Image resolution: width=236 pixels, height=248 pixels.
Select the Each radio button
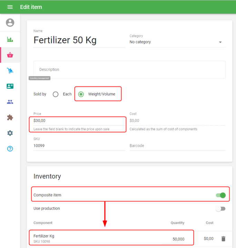click(x=56, y=94)
